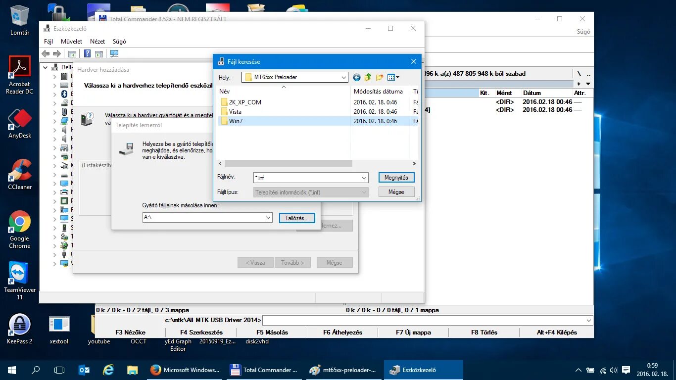Open the A:\ path dropdown in Telepítés lemezről

268,217
